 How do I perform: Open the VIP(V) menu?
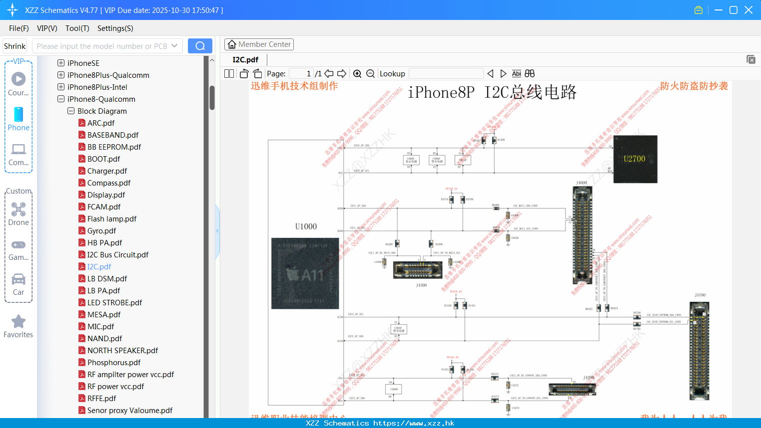point(47,28)
